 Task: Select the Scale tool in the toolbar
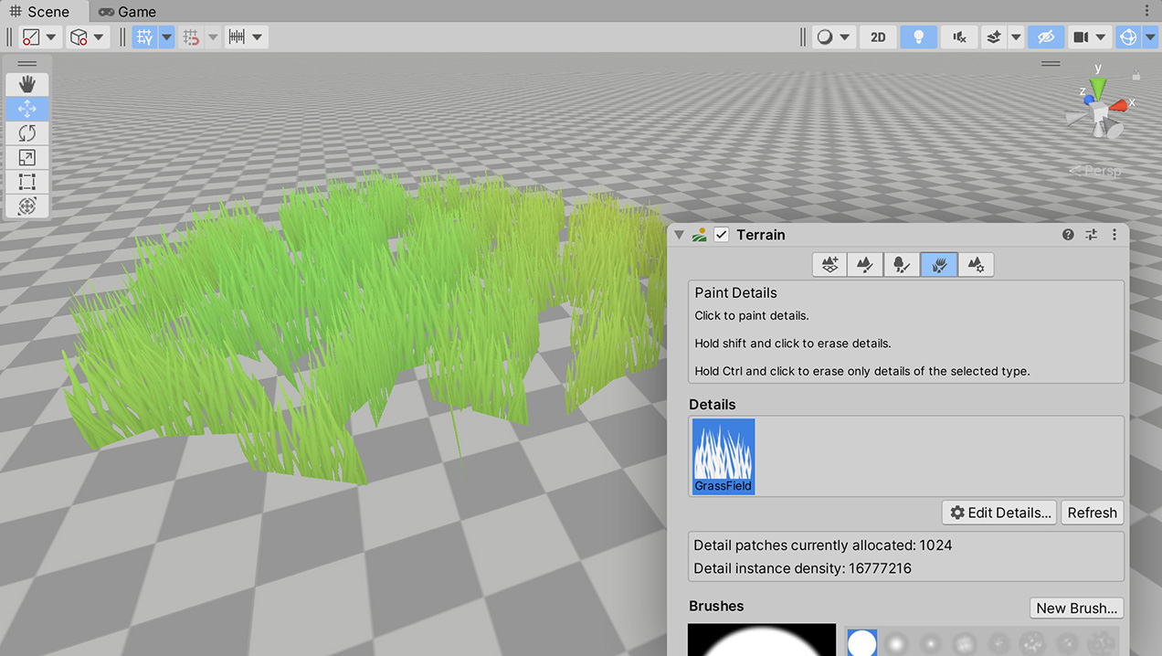(x=26, y=157)
